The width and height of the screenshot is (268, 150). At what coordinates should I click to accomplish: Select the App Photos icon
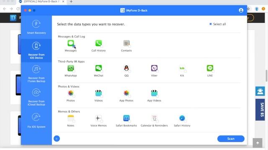[126, 93]
